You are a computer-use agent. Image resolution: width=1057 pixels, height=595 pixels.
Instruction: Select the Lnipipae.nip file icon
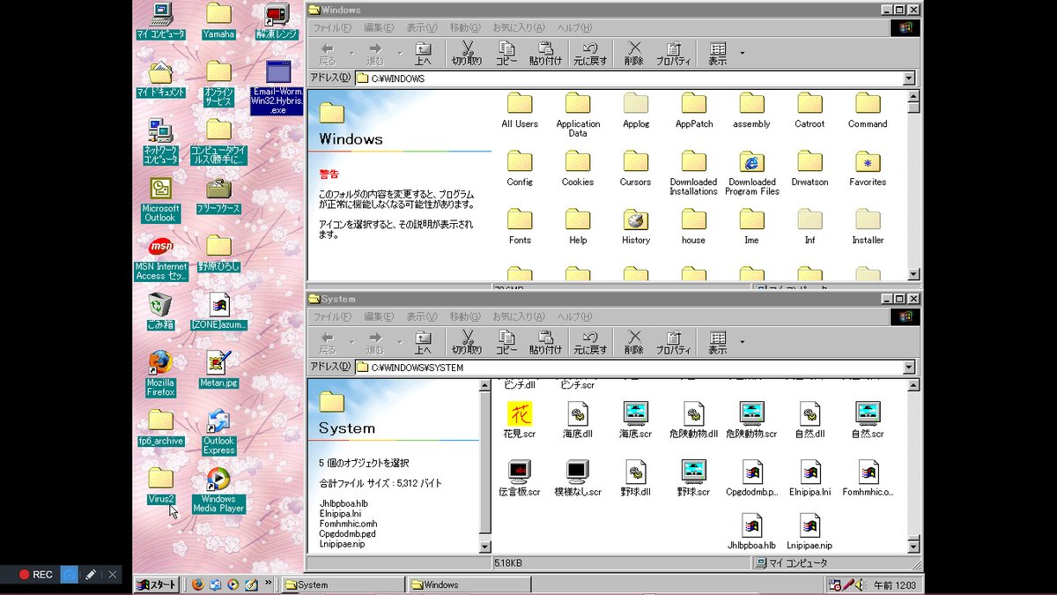(810, 531)
